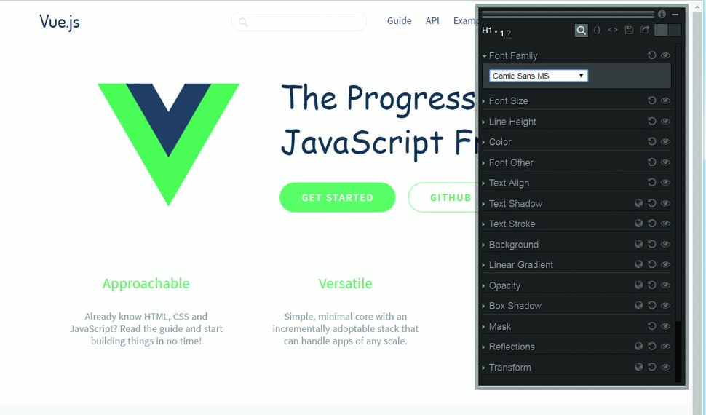Toggle visibility eye for Line Height
706x415 pixels.
tap(665, 121)
